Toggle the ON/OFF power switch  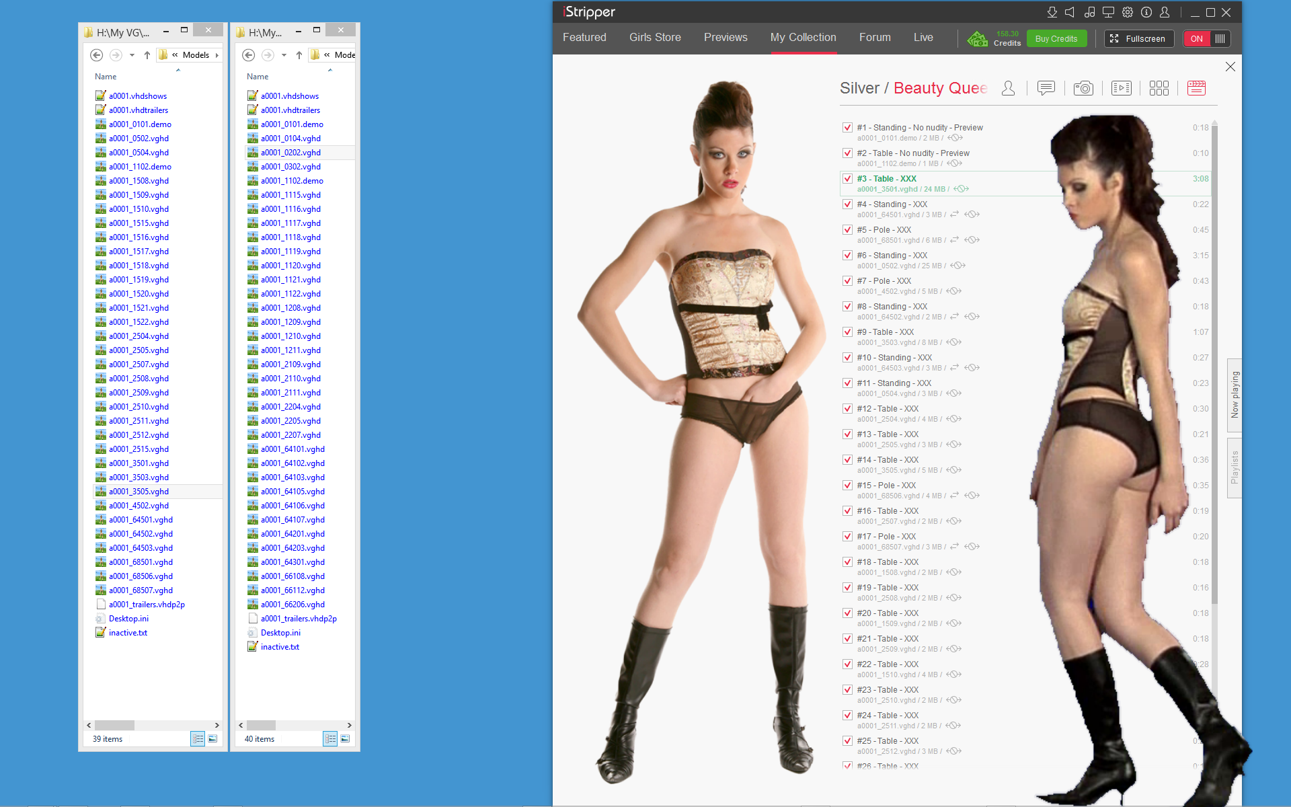point(1207,38)
